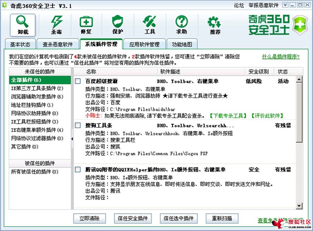Click the 活动 status of 百度超级搜霸
The image size is (313, 231).
(x=283, y=81)
